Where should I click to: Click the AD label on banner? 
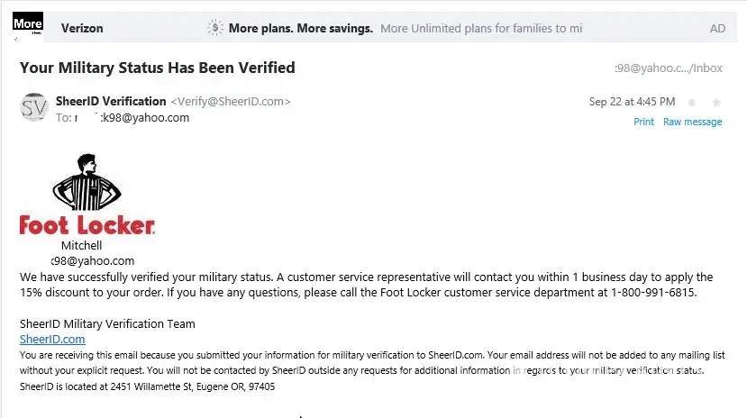tap(717, 28)
